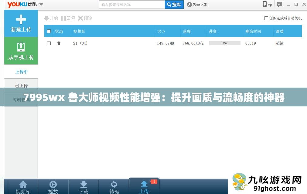Click 删除 delete toolbar button
Image resolution: width=307 pixels, height=194 pixels.
click(x=85, y=18)
